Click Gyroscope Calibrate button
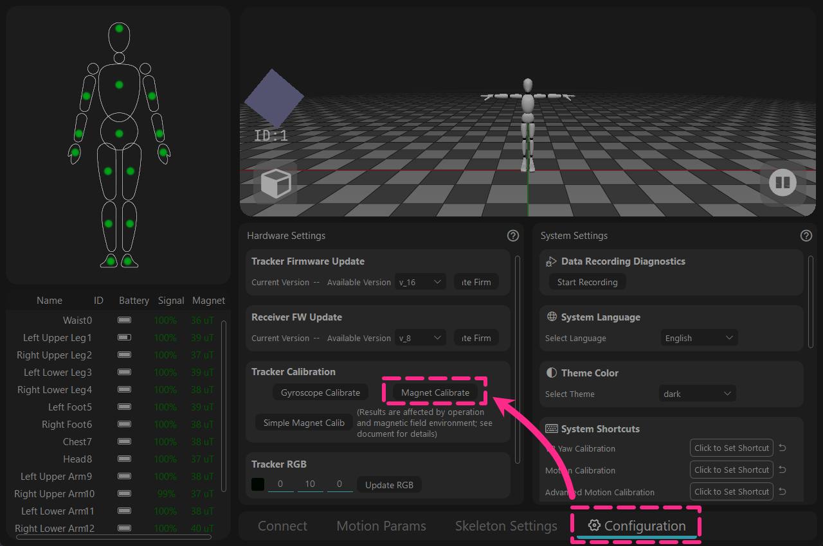The height and width of the screenshot is (546, 823). coord(320,392)
